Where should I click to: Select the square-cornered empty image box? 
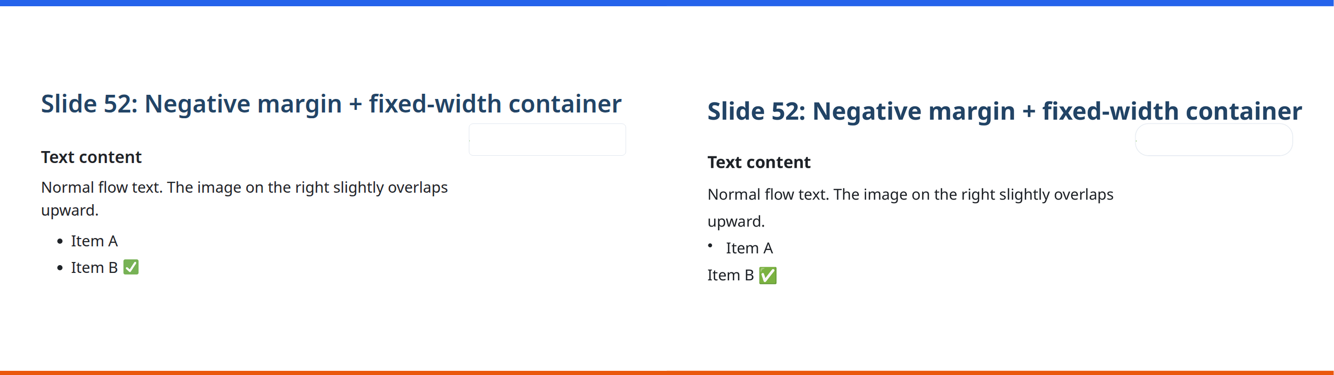pyautogui.click(x=547, y=140)
